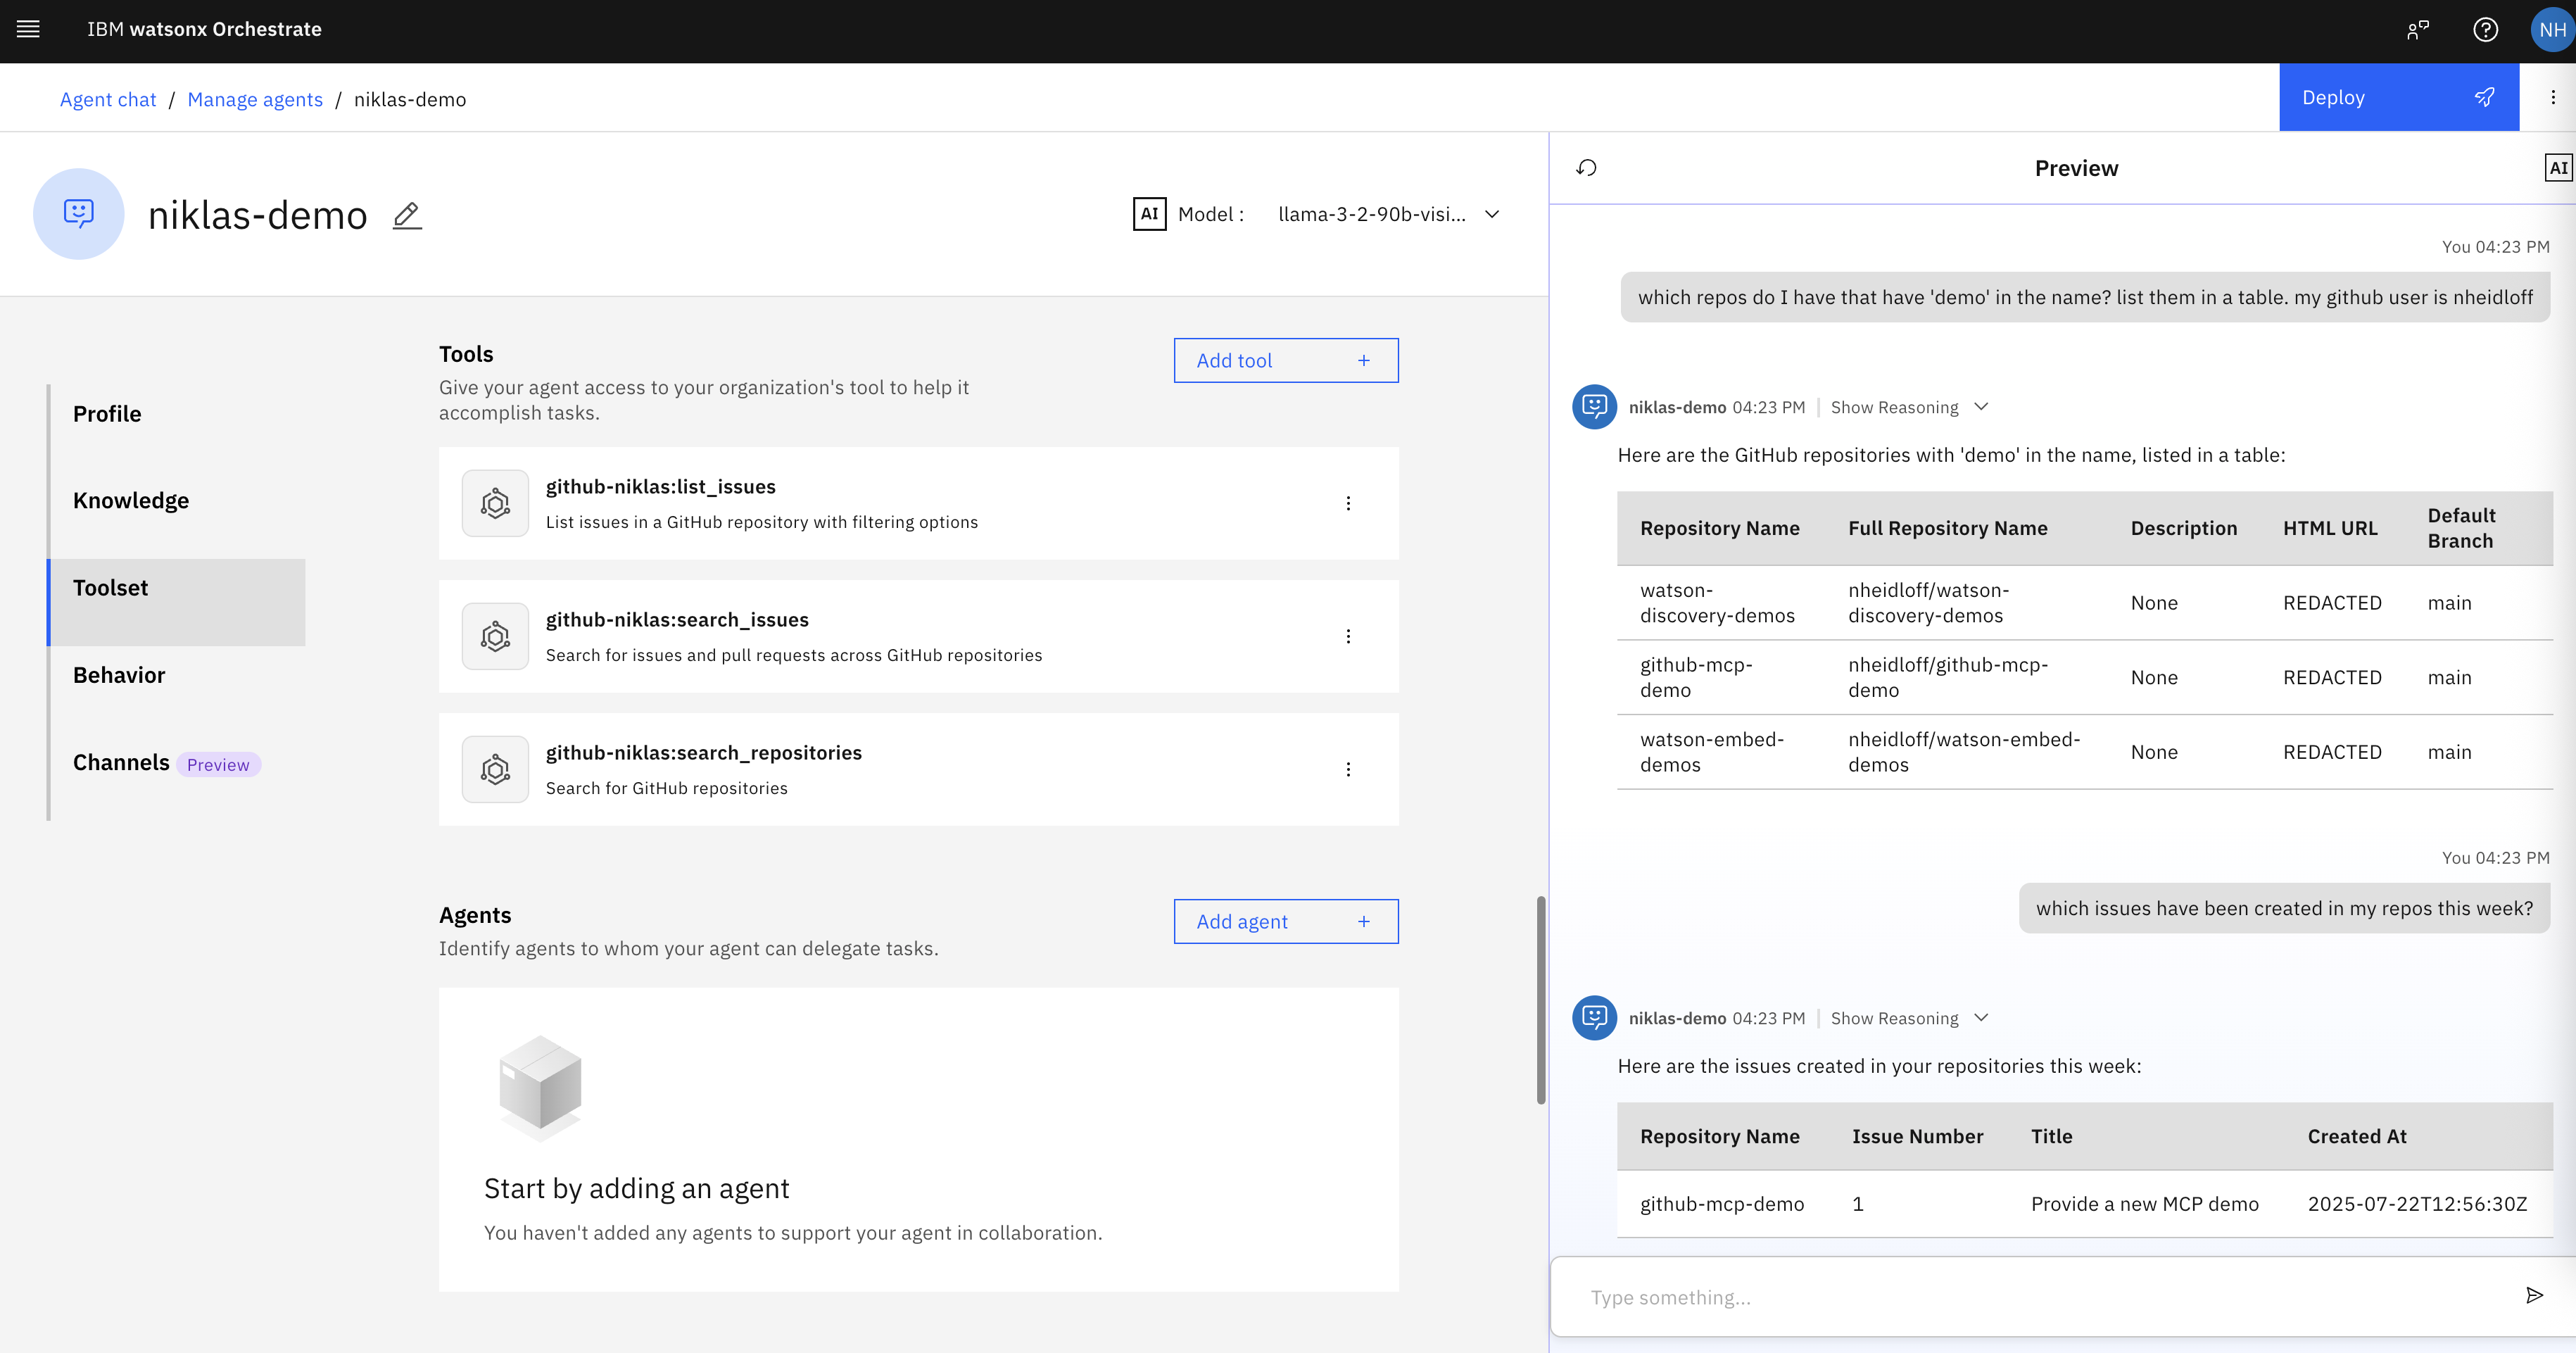The height and width of the screenshot is (1353, 2576).
Task: Click the Start by adding an agent heading
Action: coord(637,1188)
